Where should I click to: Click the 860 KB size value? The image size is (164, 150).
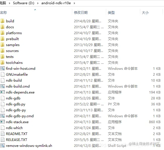point(155,122)
